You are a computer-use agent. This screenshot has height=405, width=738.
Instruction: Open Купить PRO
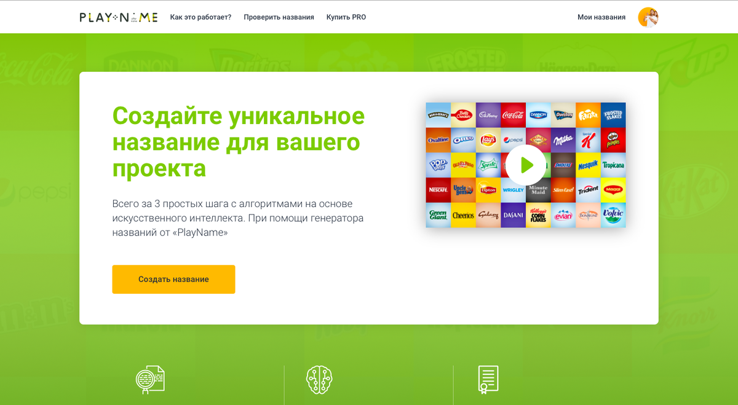346,17
